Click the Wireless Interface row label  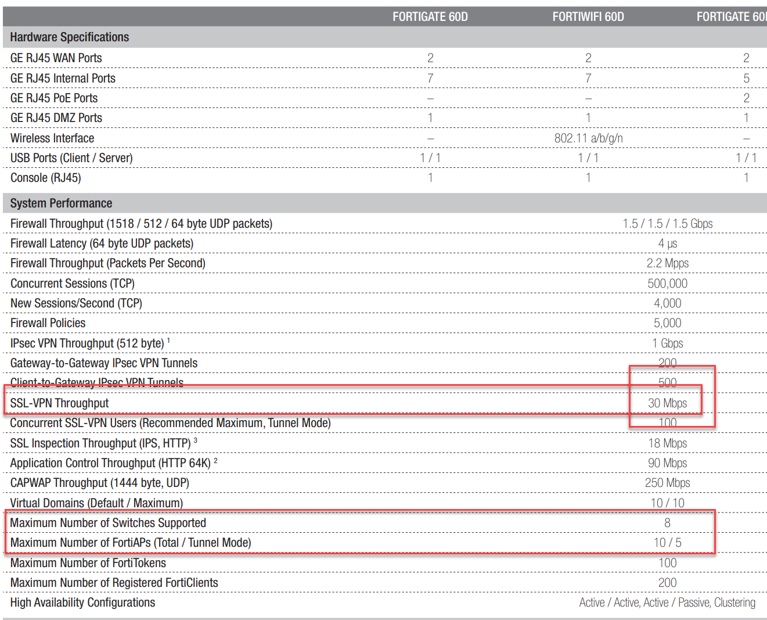[52, 138]
